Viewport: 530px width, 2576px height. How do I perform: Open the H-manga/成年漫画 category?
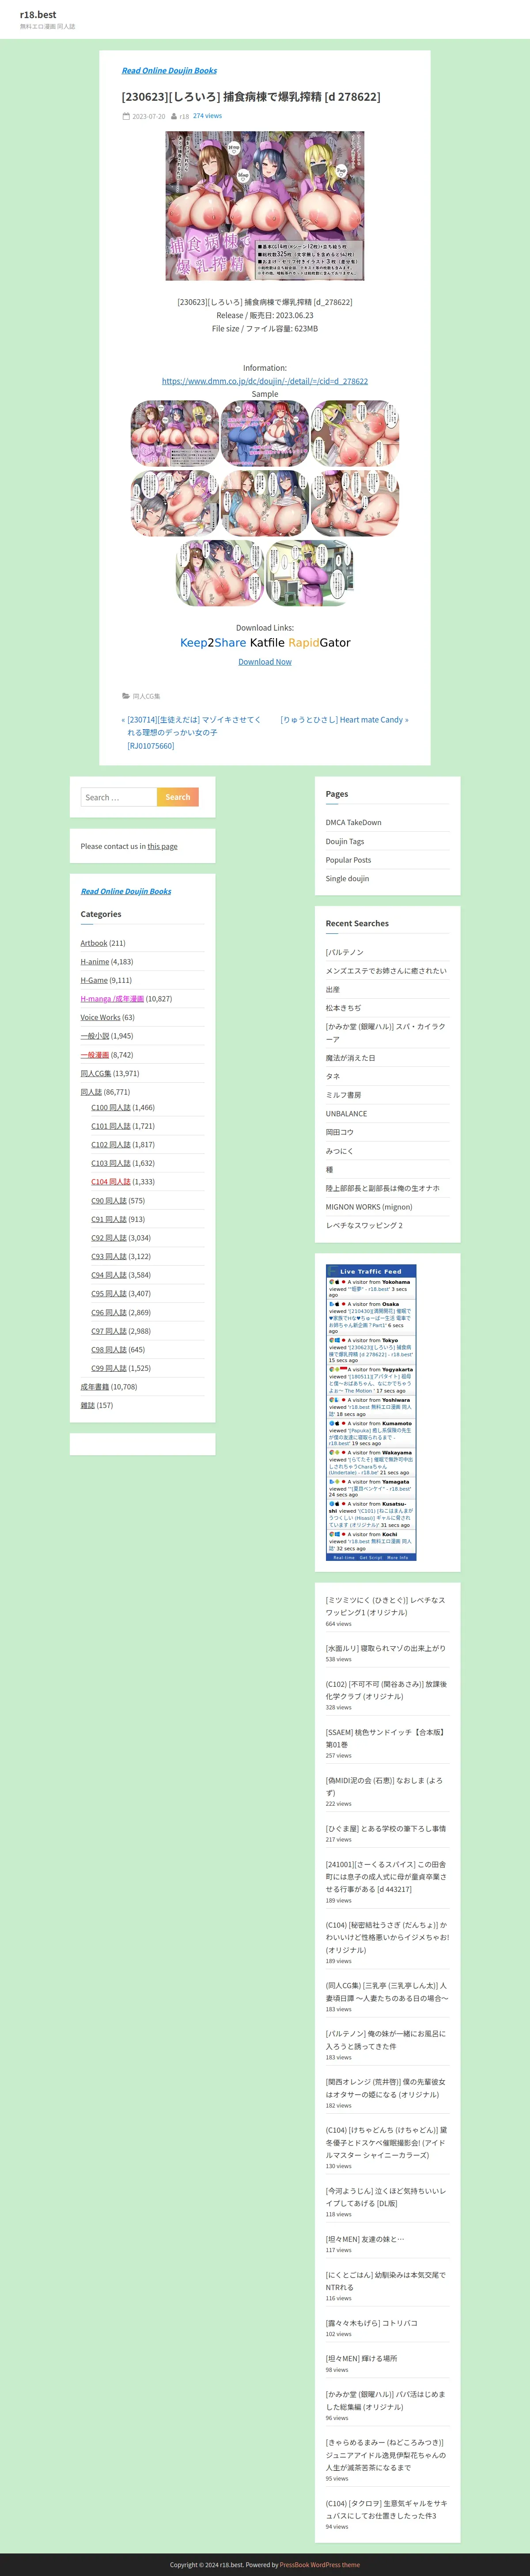[x=112, y=999]
